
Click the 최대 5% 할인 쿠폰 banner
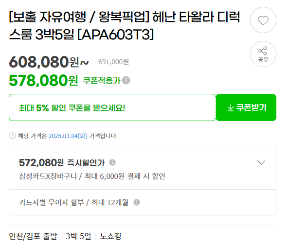[x=112, y=107]
